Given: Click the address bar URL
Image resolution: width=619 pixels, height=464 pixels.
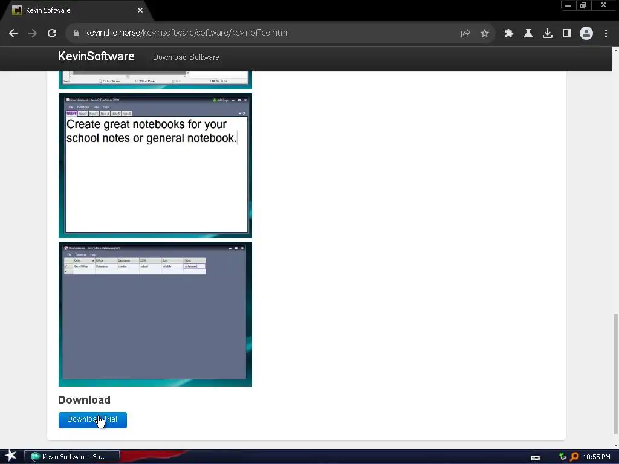Looking at the screenshot, I should 187,33.
